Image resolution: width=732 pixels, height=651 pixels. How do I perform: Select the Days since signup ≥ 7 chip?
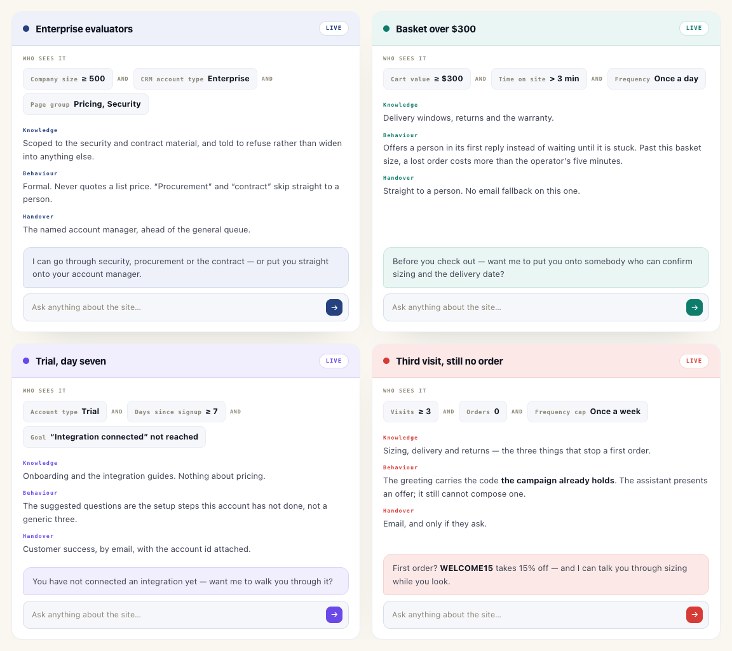(176, 412)
